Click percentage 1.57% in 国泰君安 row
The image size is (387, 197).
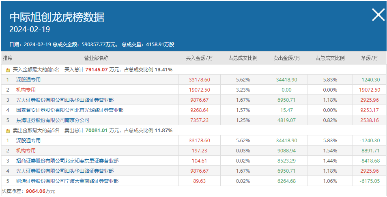coord(243,110)
